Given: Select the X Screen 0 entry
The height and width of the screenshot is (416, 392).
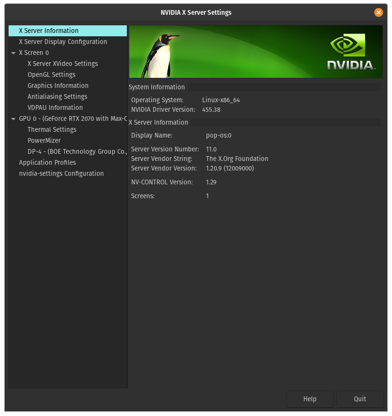Looking at the screenshot, I should click(34, 53).
